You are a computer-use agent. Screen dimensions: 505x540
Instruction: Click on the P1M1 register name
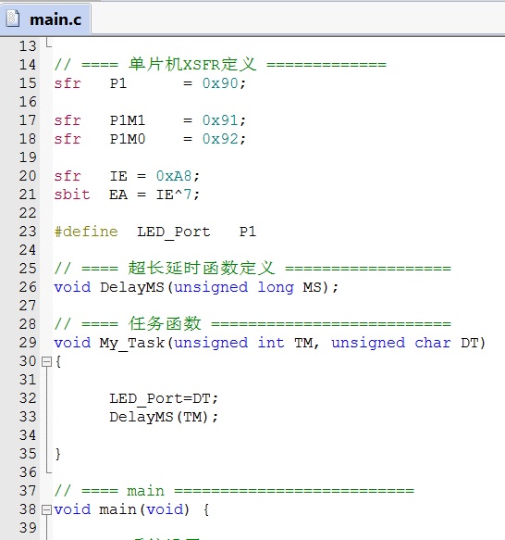coord(128,120)
